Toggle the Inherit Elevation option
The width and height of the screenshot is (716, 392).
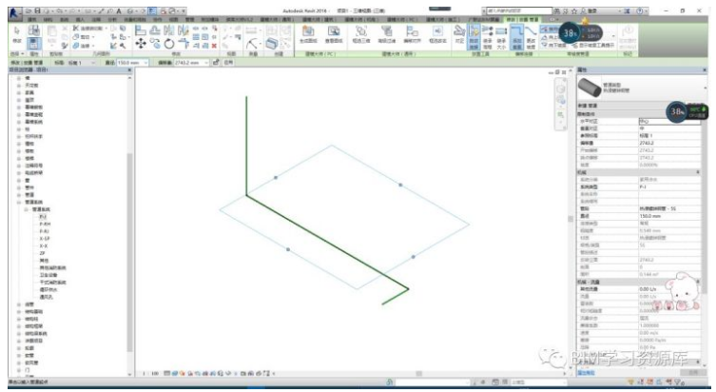click(x=488, y=36)
